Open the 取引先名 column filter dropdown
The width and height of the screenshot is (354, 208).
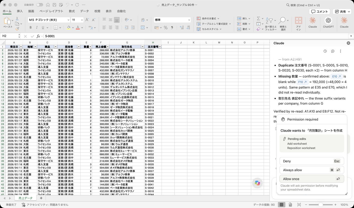[143, 47]
